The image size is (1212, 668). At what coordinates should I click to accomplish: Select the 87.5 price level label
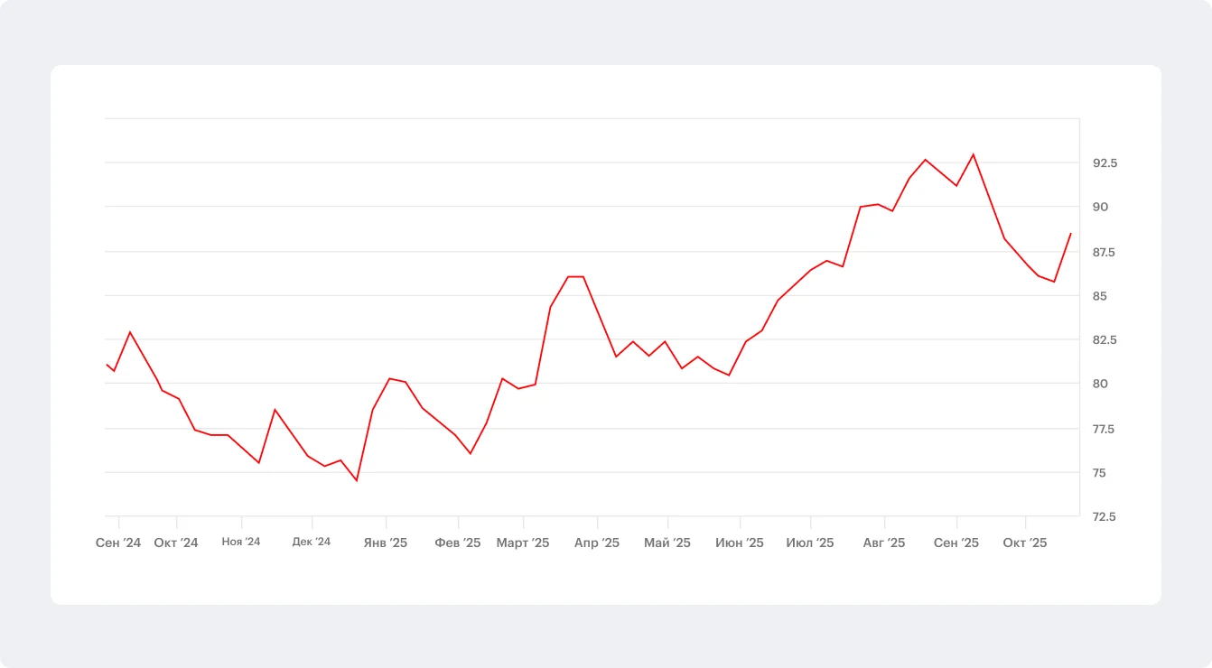click(x=1105, y=252)
